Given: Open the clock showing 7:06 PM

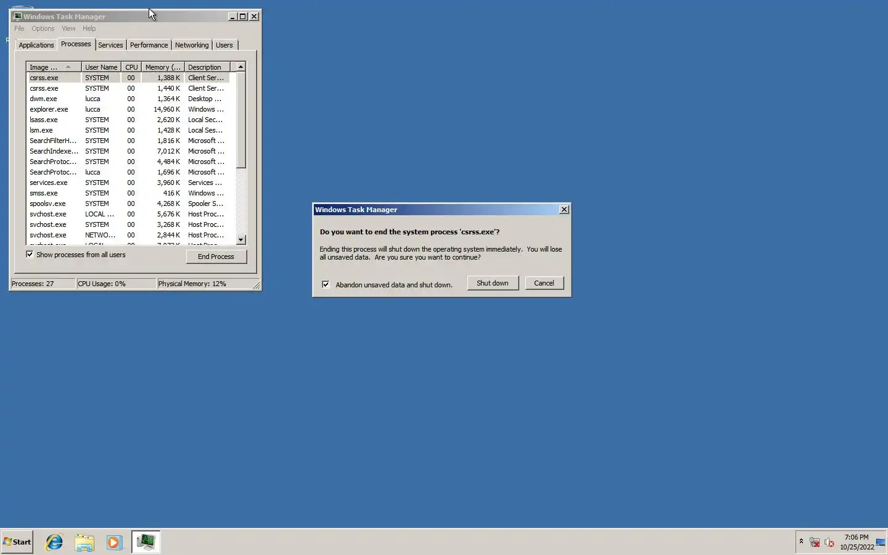Looking at the screenshot, I should pyautogui.click(x=857, y=542).
